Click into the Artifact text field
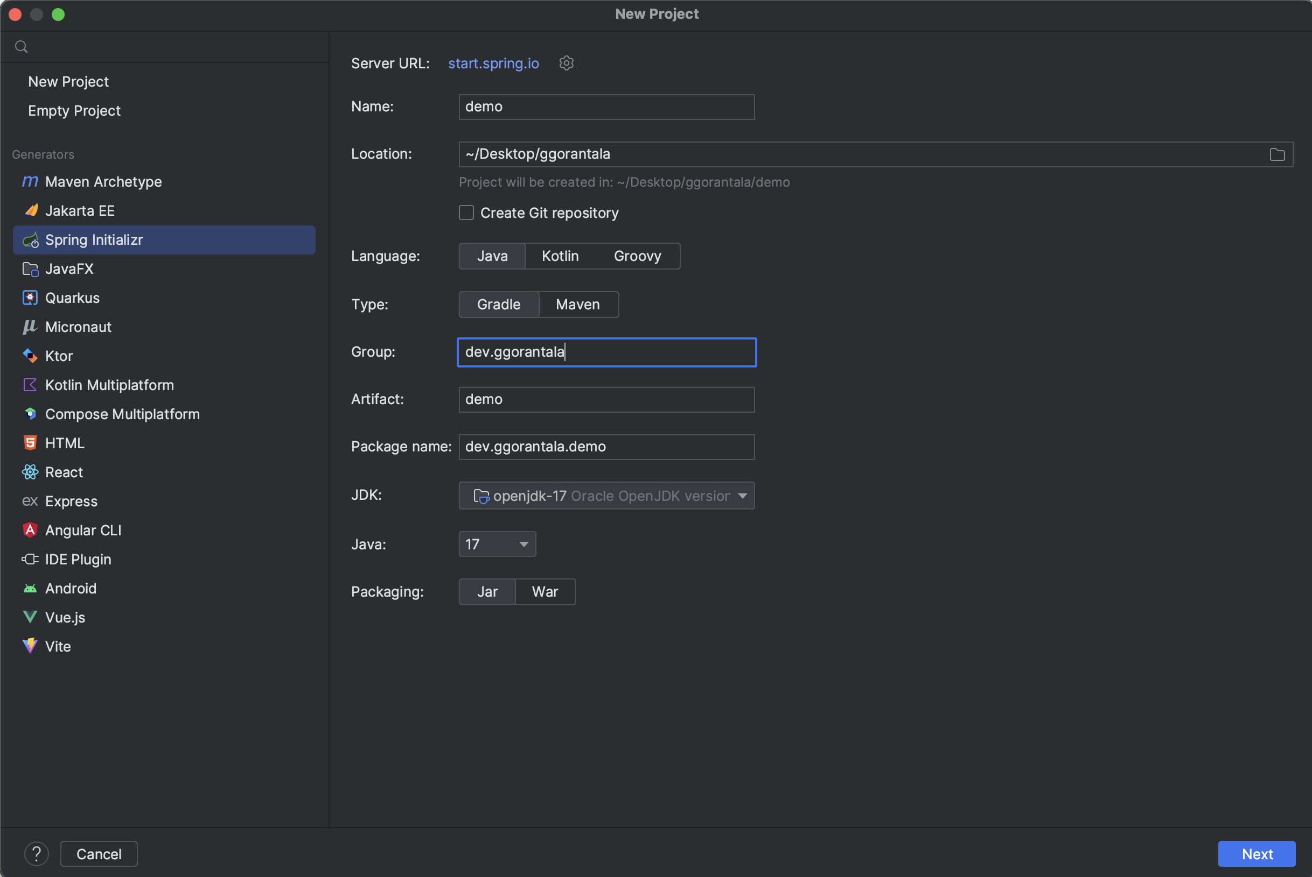The width and height of the screenshot is (1312, 877). pyautogui.click(x=606, y=399)
